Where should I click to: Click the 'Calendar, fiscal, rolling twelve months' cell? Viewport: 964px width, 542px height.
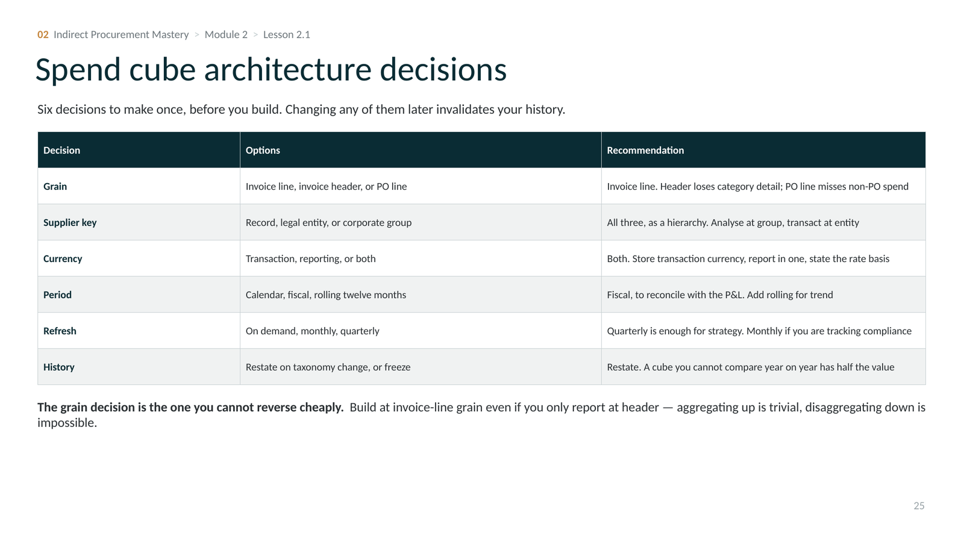tap(421, 294)
